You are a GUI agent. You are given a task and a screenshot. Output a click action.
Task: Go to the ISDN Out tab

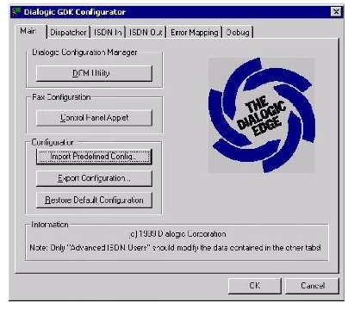click(146, 33)
